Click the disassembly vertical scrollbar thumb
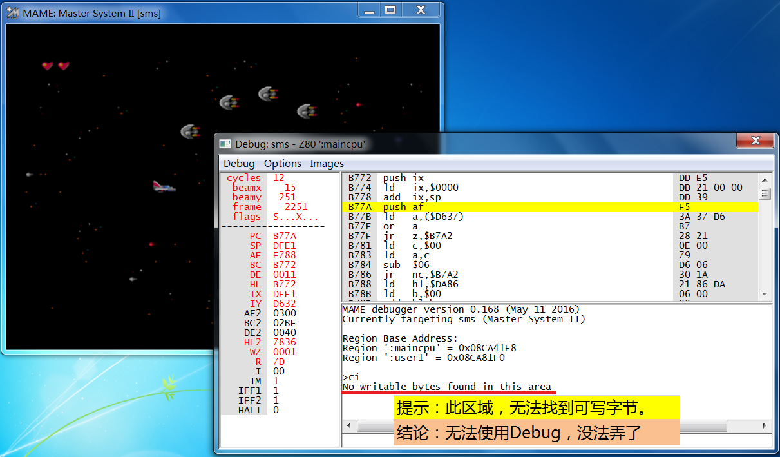This screenshot has width=780, height=457. pos(765,193)
